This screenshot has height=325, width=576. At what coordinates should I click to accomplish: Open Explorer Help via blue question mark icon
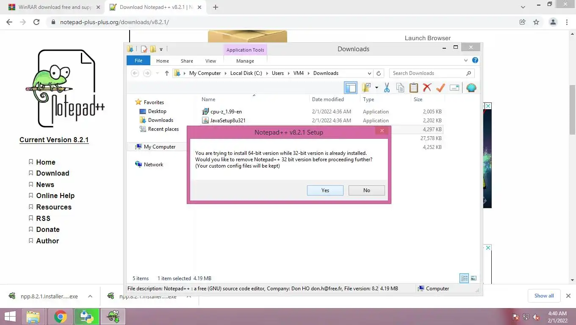click(475, 61)
